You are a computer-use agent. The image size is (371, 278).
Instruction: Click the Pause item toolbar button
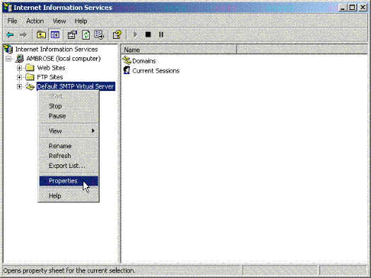coord(161,35)
